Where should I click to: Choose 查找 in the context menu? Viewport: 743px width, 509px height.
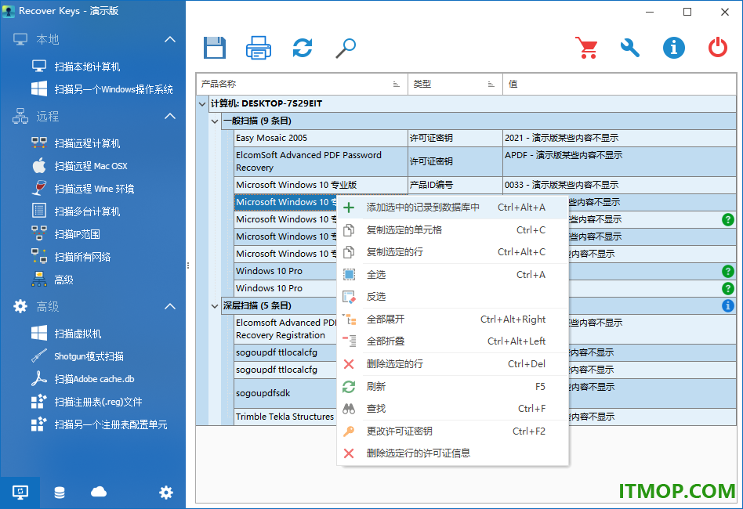click(x=452, y=408)
